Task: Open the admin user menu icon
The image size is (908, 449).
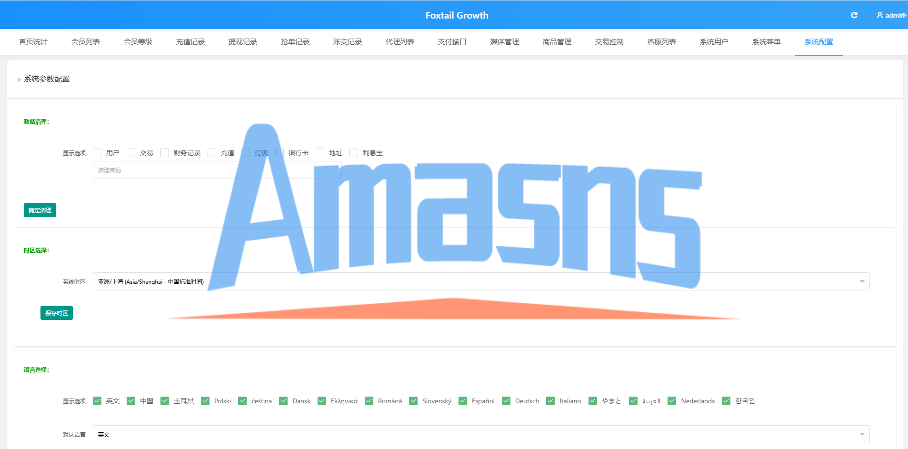Action: (x=880, y=15)
